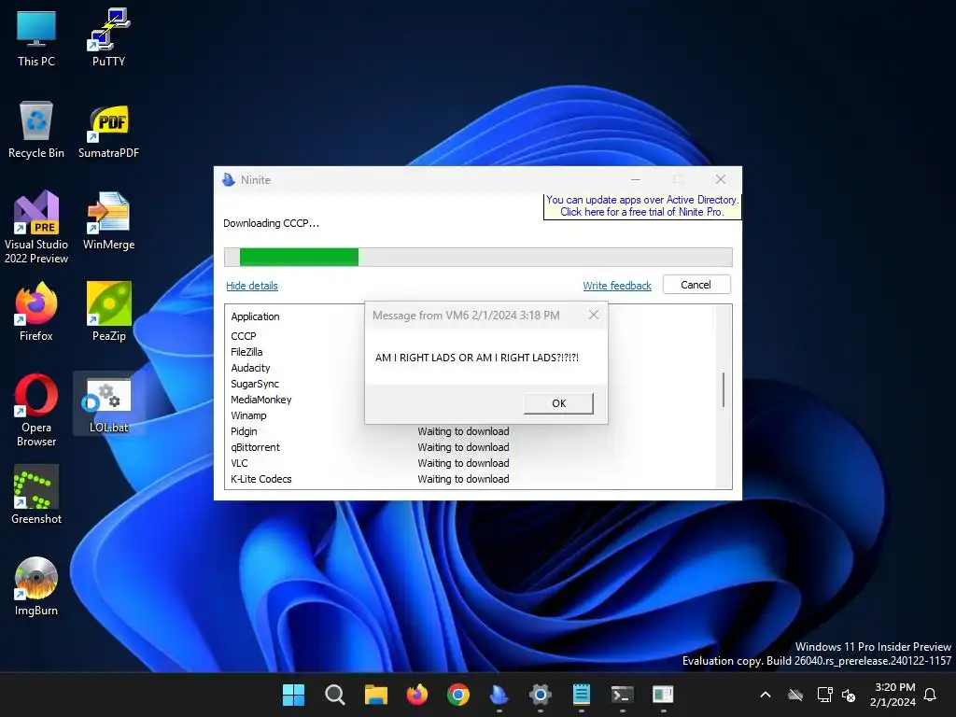Select Pidgin in the application list
Screen dimensions: 956x717
click(244, 431)
